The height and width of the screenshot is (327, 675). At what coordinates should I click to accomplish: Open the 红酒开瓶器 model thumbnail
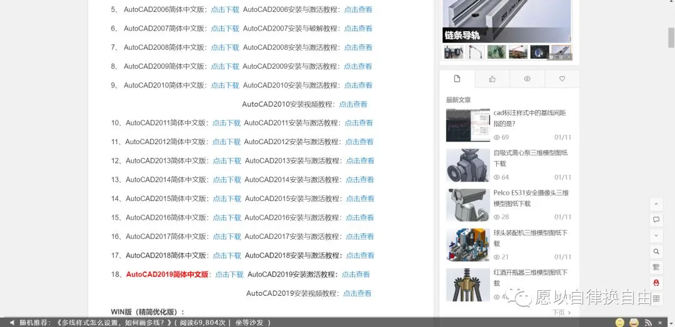(468, 285)
